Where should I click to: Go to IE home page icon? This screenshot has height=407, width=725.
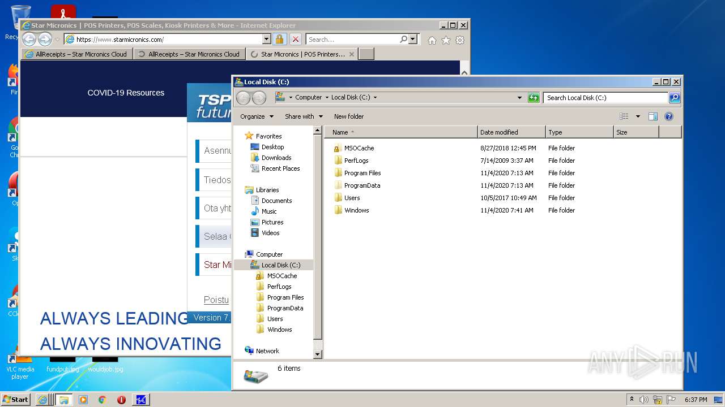tap(432, 40)
